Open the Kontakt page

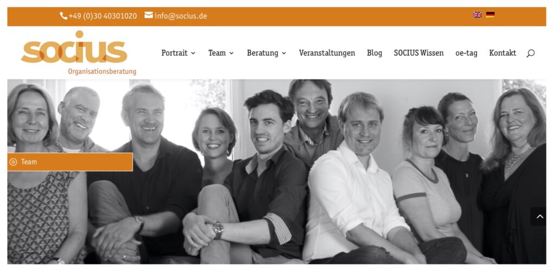(x=502, y=53)
